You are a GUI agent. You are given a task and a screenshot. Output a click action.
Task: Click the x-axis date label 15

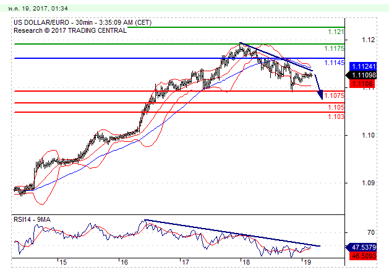[63, 262]
